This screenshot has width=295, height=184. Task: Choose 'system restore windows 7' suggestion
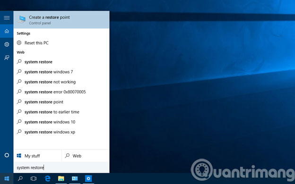click(x=61, y=72)
